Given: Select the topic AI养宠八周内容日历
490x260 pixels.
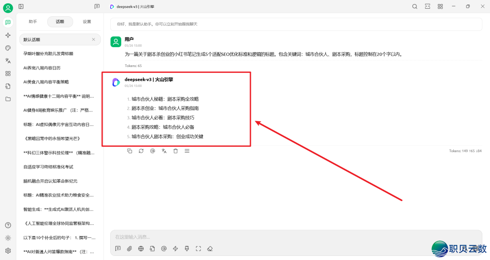Looking at the screenshot, I should tap(42, 68).
